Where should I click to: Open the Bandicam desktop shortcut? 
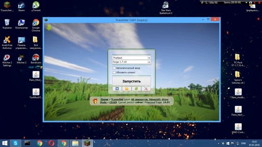(x=36, y=59)
